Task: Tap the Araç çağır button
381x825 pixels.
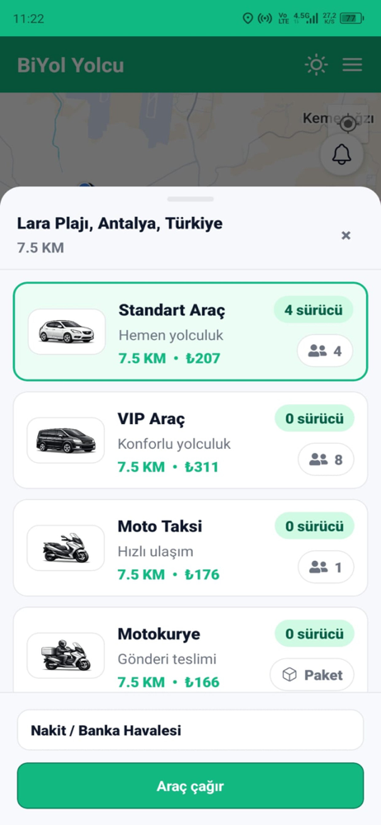Action: click(x=190, y=785)
